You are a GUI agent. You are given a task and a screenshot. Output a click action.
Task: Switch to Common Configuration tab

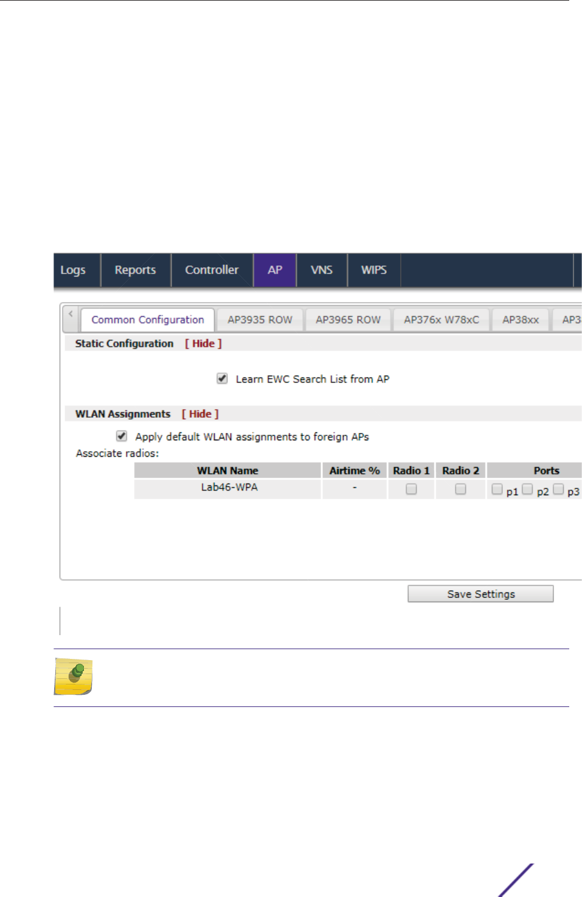tap(148, 320)
